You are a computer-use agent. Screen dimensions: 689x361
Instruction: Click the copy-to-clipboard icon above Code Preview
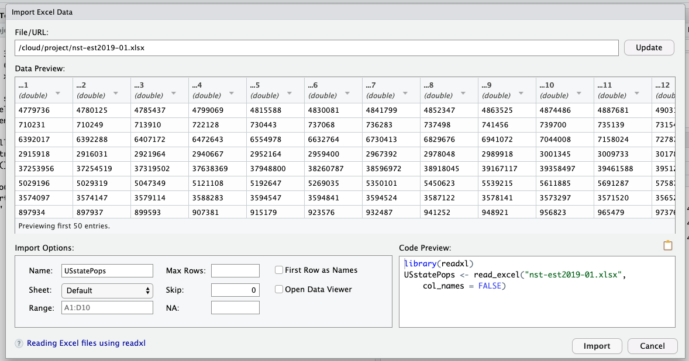(x=667, y=245)
